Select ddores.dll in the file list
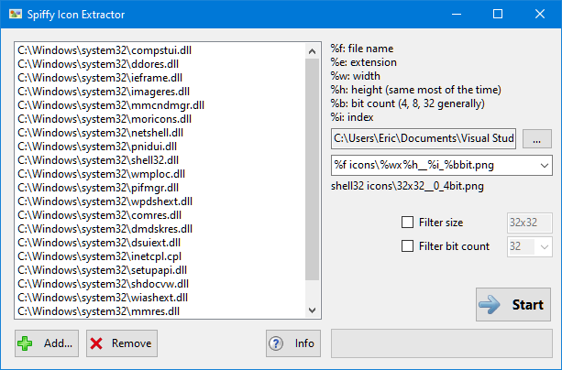This screenshot has height=370, width=562. (98, 64)
